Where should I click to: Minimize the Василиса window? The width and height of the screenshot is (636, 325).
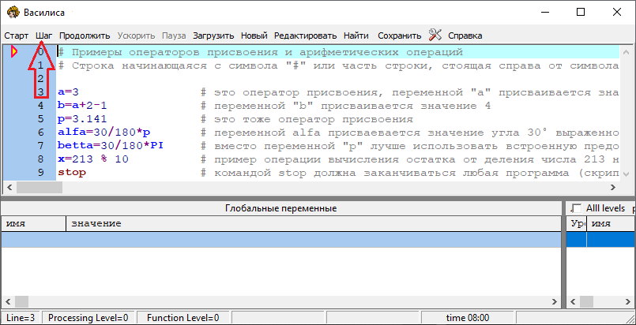[x=544, y=12]
